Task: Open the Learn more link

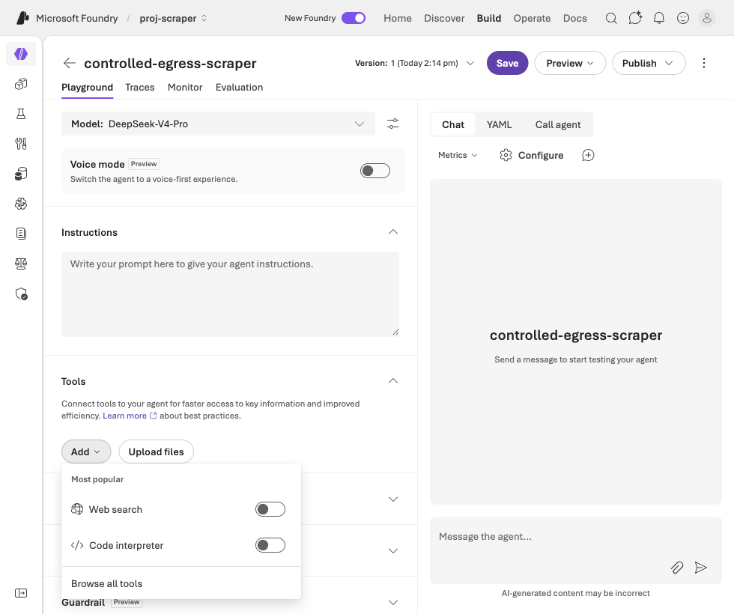Action: point(130,416)
